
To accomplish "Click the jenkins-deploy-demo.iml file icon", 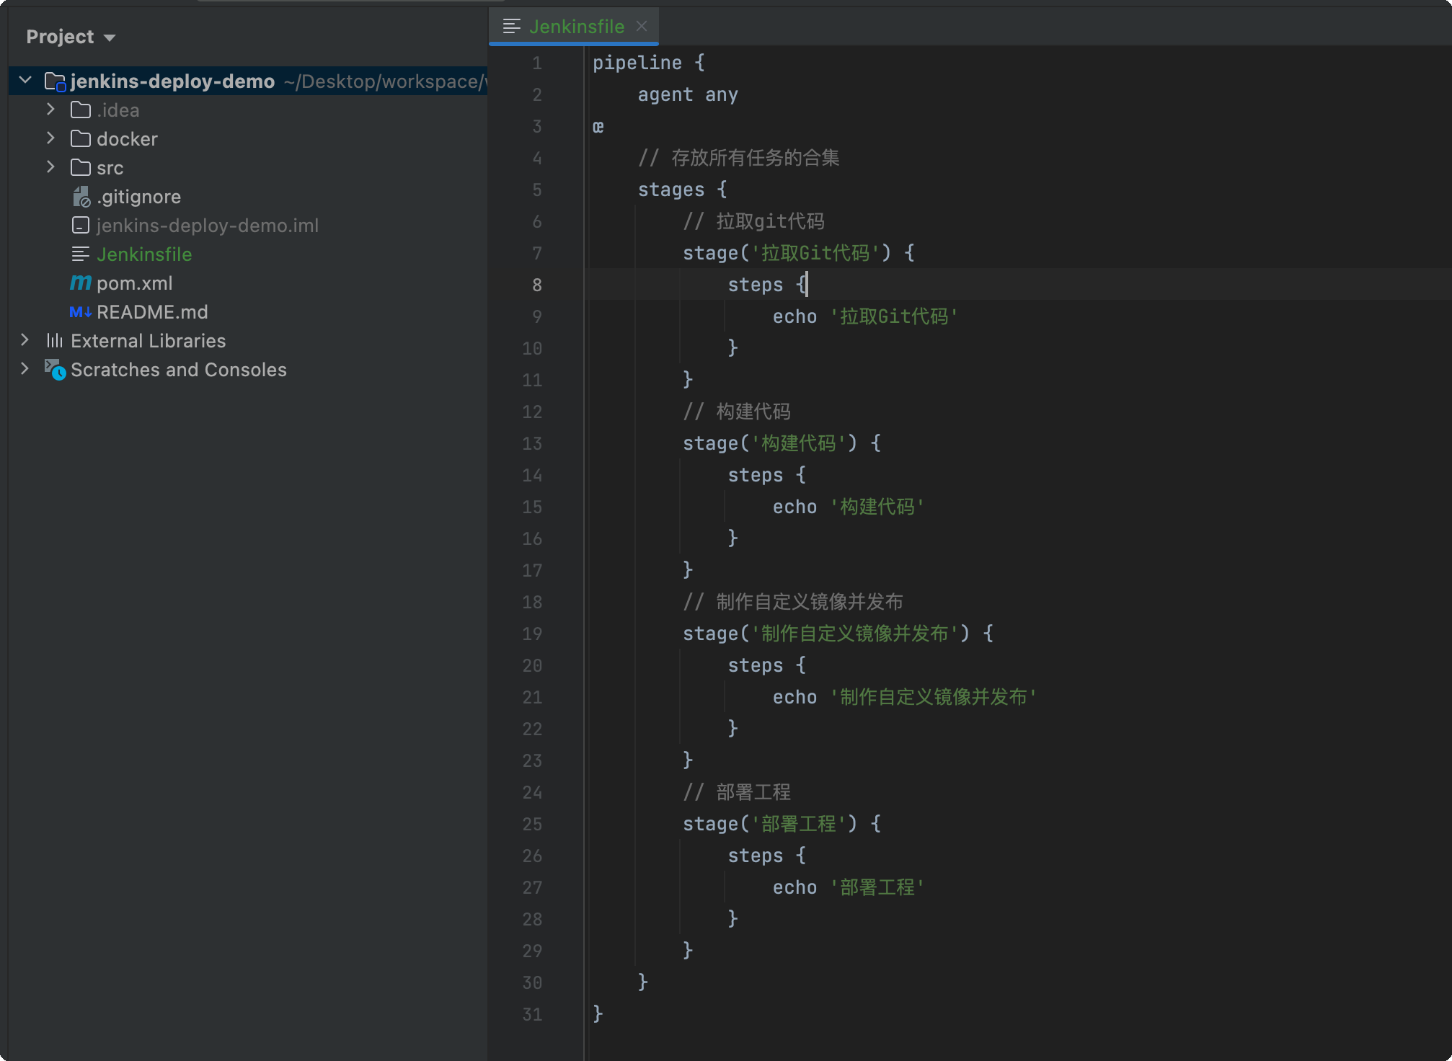I will click(x=81, y=225).
